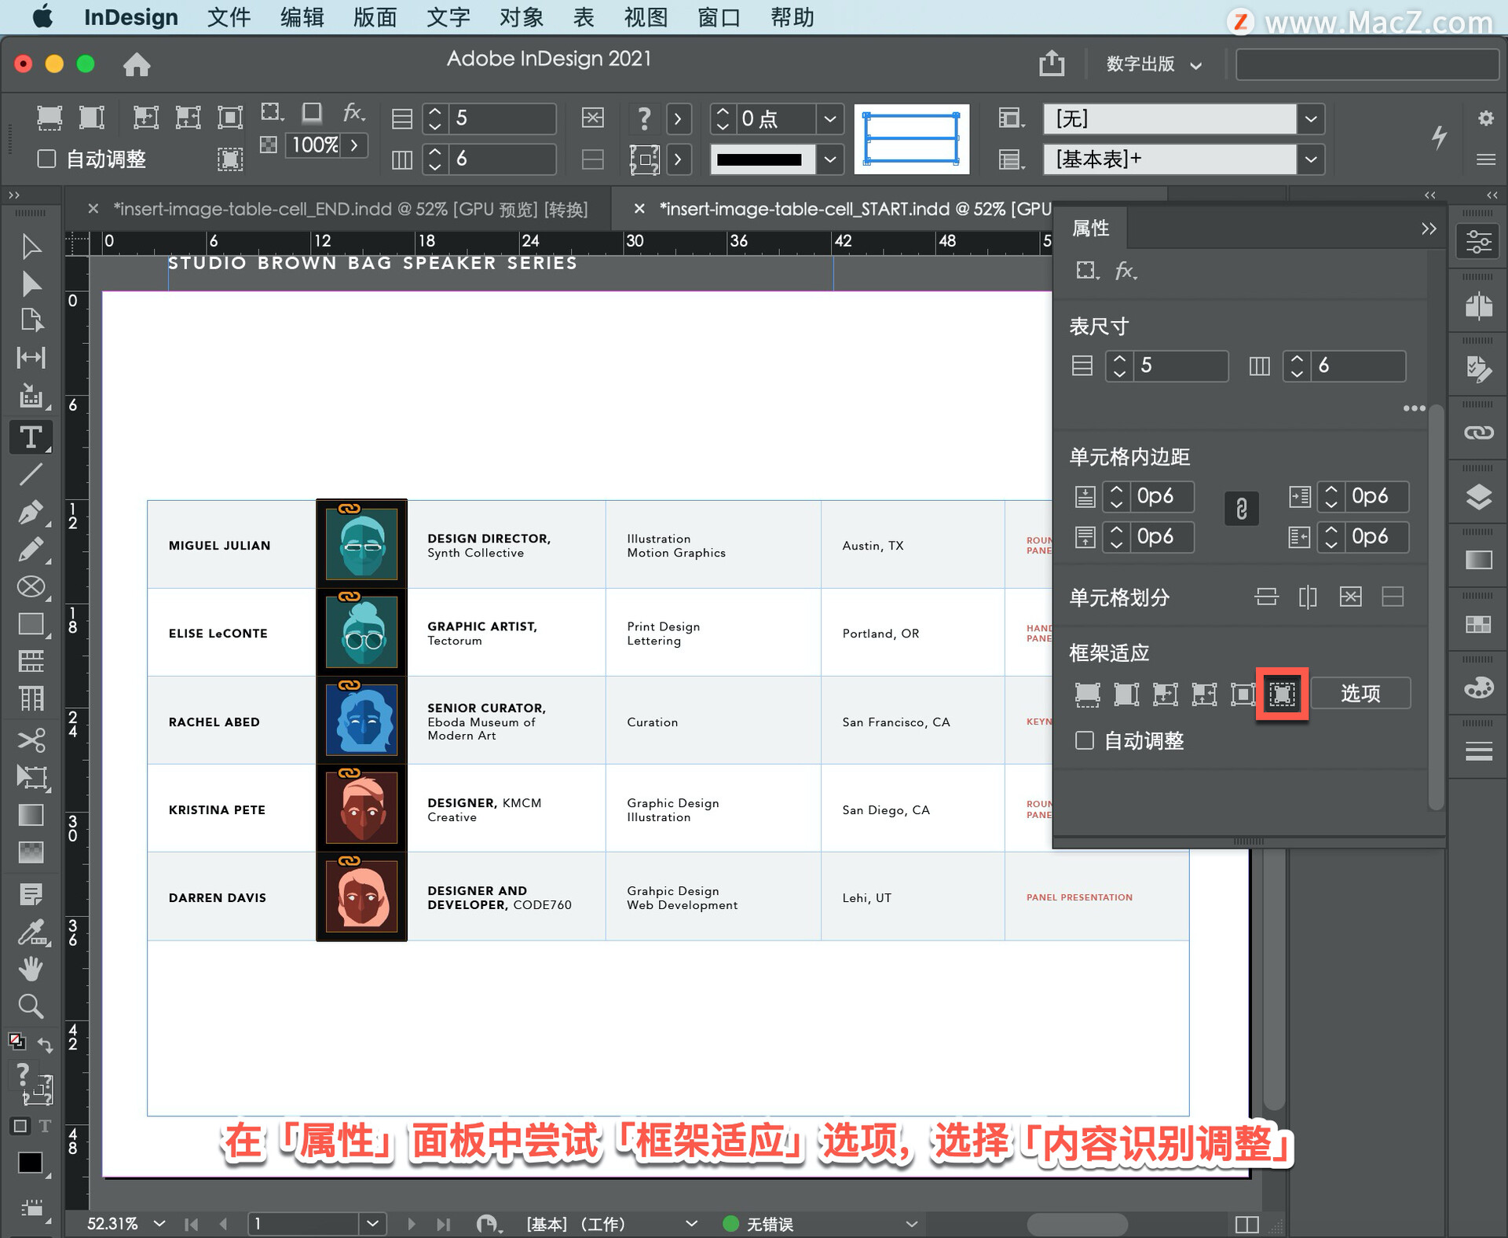Expand the 100% opacity arrow

point(354,145)
